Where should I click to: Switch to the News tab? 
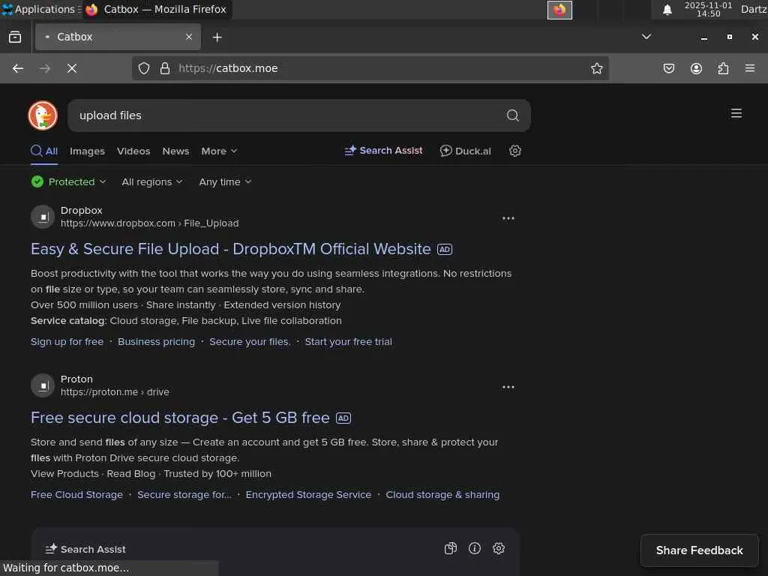[x=175, y=151]
